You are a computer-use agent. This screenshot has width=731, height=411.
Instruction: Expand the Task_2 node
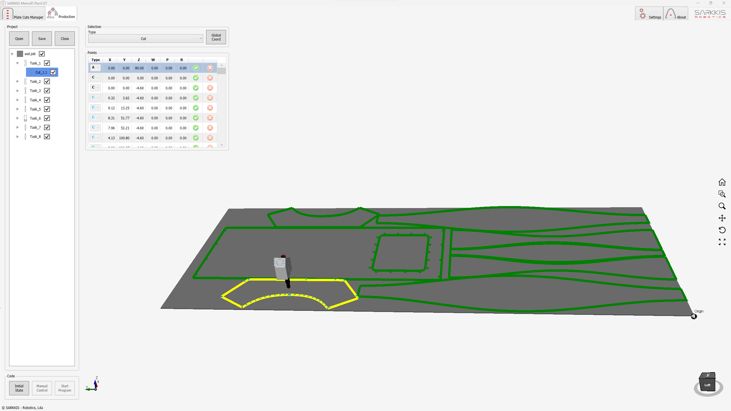[17, 81]
